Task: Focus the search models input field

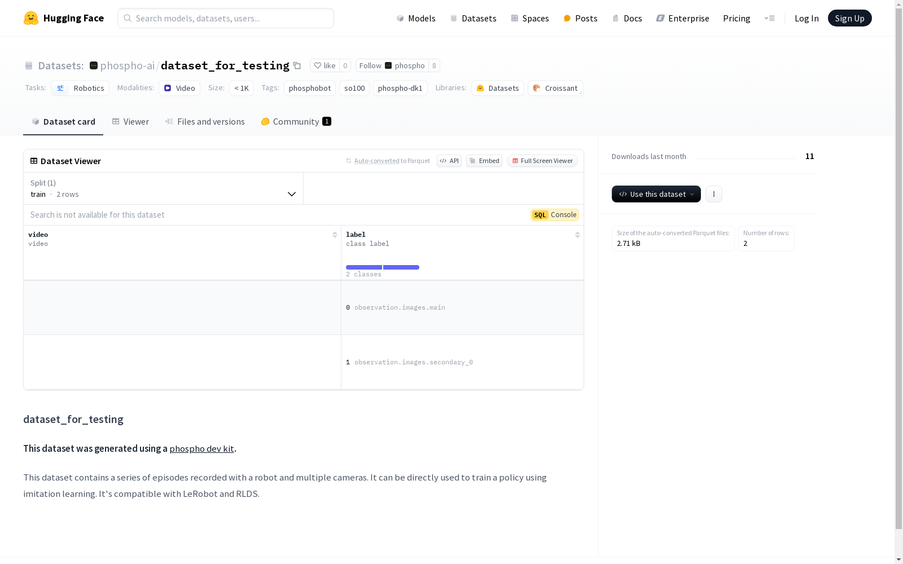Action: pos(226,18)
